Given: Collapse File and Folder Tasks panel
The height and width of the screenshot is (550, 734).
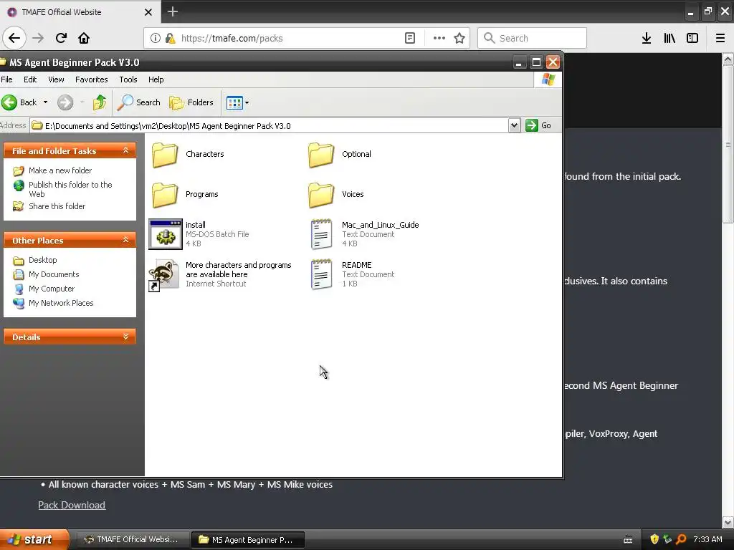Looking at the screenshot, I should [125, 150].
